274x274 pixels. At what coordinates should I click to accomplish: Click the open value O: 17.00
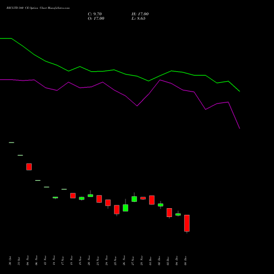click(96, 19)
